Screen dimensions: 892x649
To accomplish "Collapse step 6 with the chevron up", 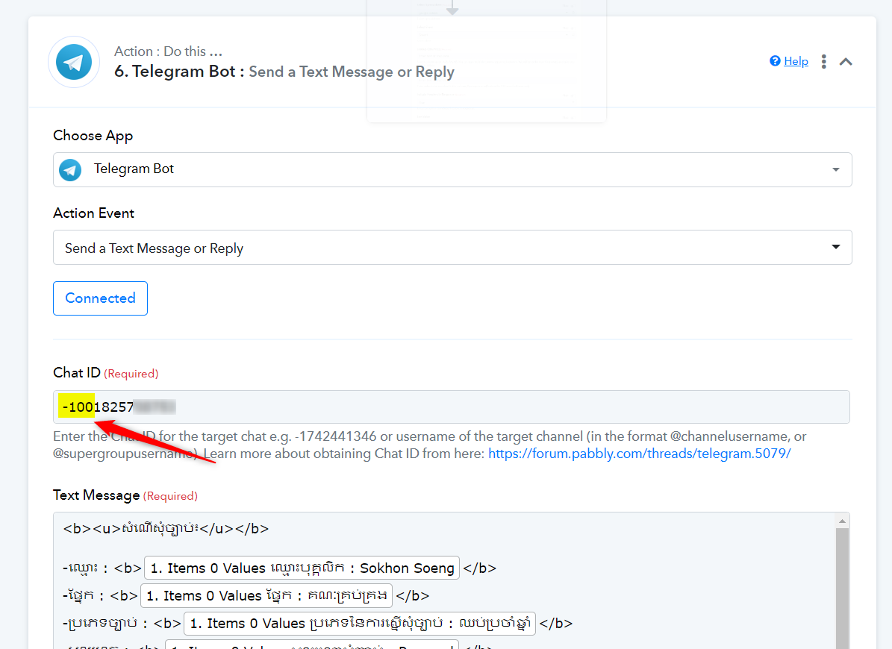I will point(846,61).
